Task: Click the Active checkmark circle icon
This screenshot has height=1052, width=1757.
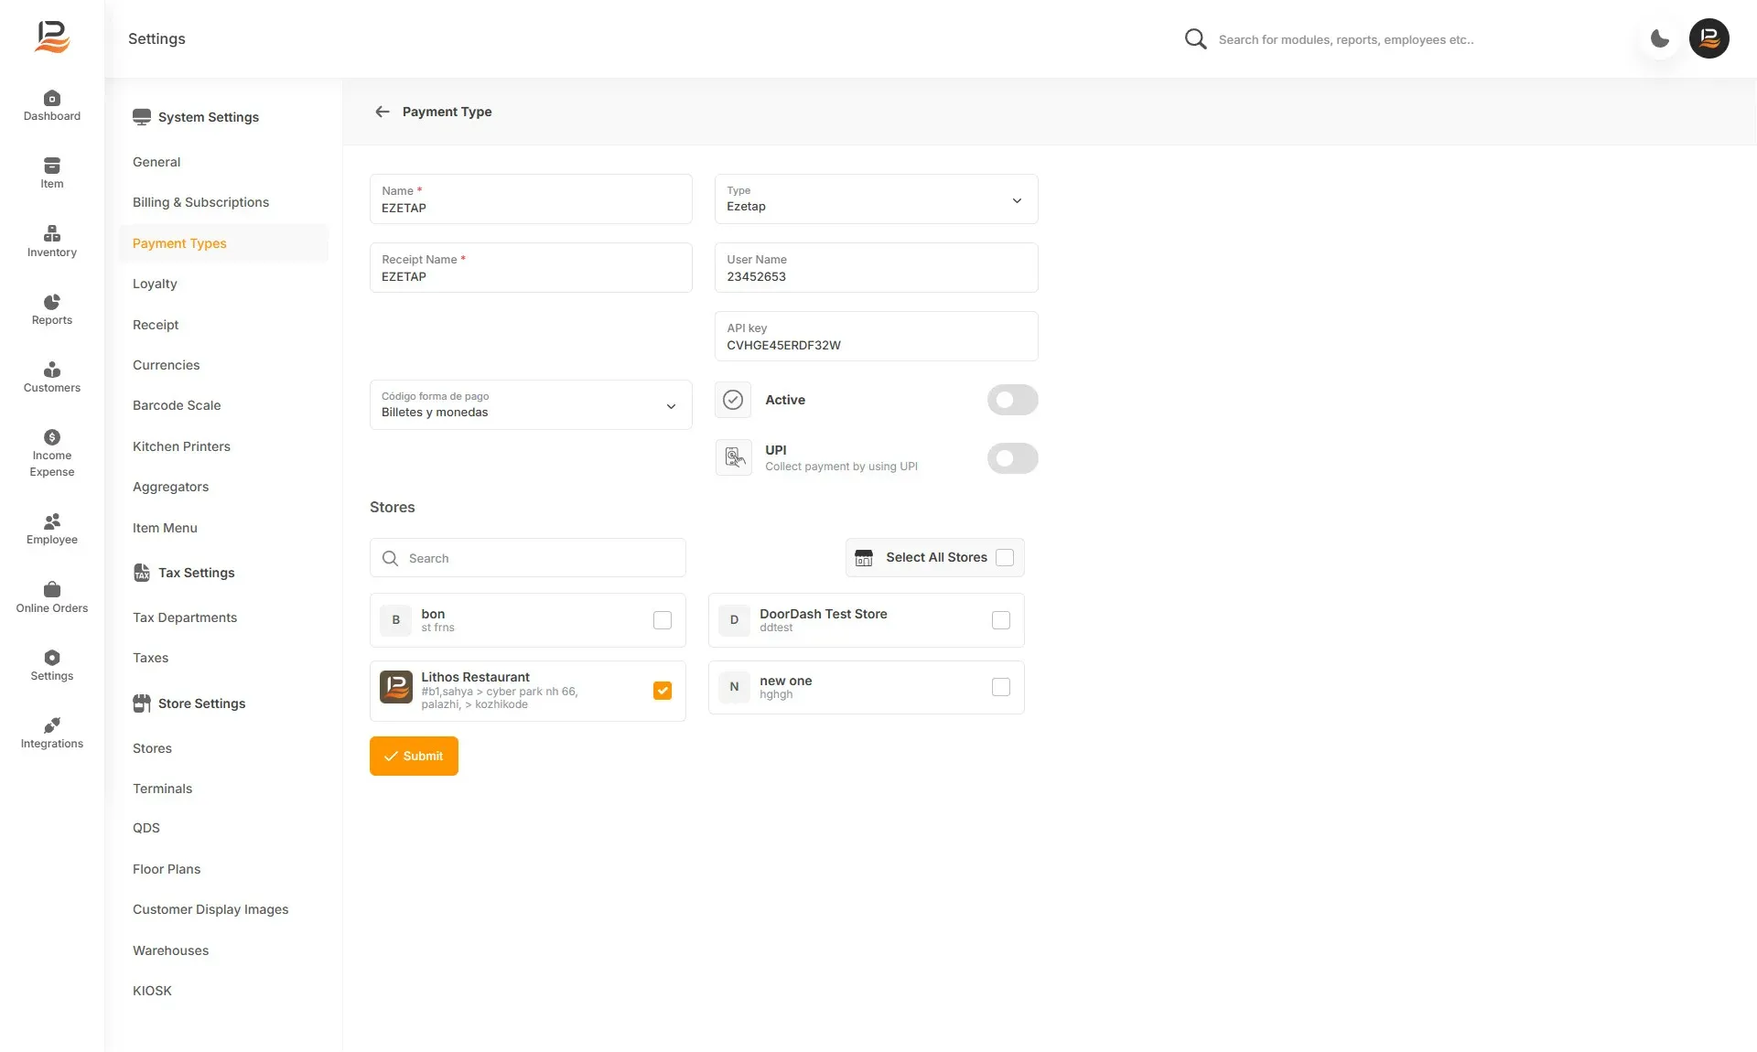Action: pyautogui.click(x=733, y=400)
